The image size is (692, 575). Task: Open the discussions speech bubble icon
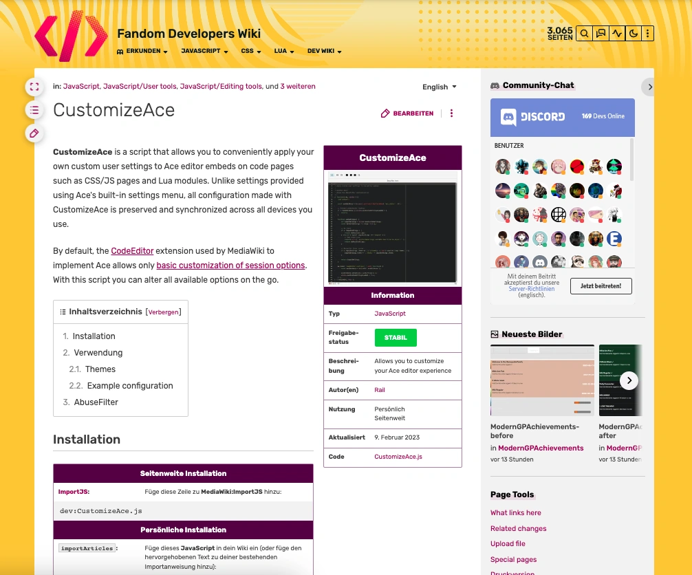coord(601,34)
